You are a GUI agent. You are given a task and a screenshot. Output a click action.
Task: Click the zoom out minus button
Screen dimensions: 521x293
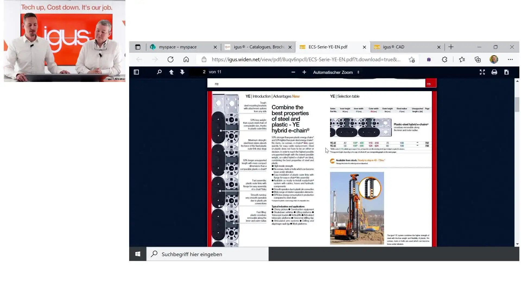[x=293, y=72]
